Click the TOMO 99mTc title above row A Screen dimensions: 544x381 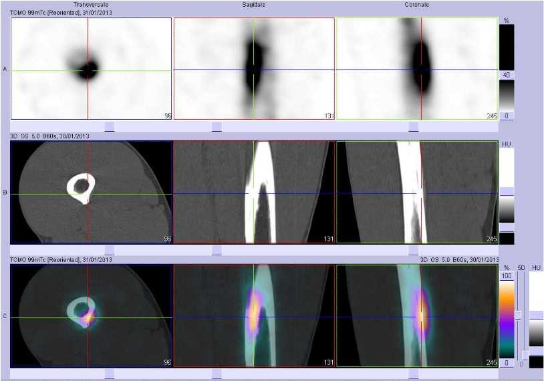[61, 13]
